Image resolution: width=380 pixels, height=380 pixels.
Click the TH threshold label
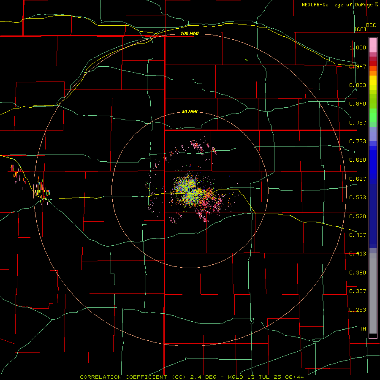363,328
